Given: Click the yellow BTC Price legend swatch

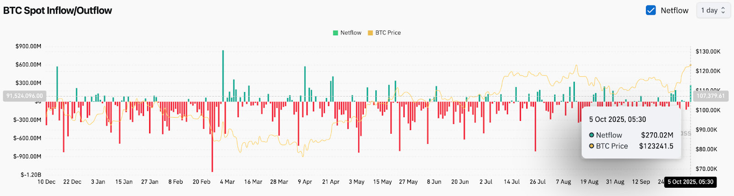Looking at the screenshot, I should [x=370, y=33].
